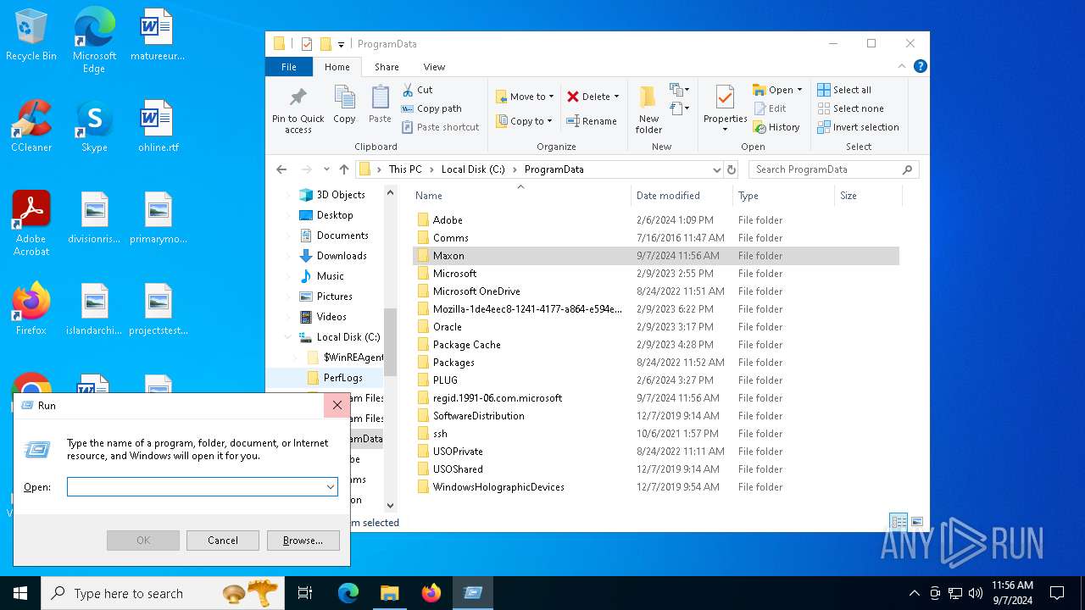The height and width of the screenshot is (610, 1085).
Task: Choose Copy path in ribbon
Action: coord(431,108)
